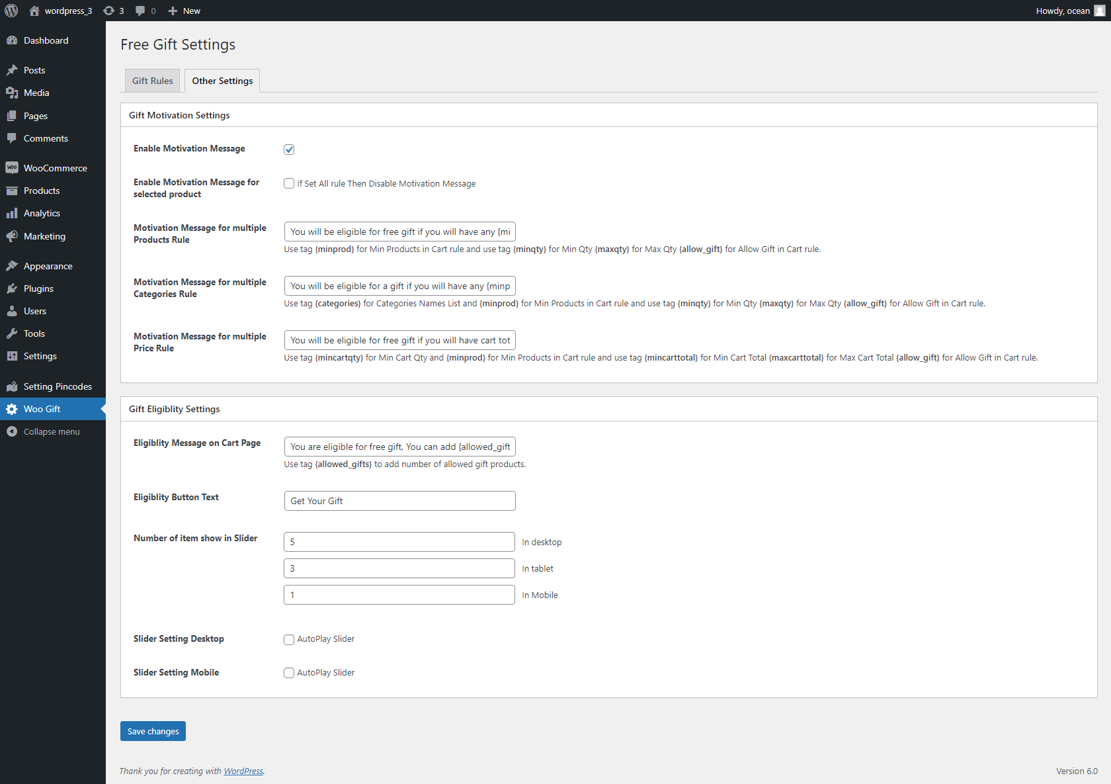Click the Save changes button
The width and height of the screenshot is (1111, 784).
[153, 731]
